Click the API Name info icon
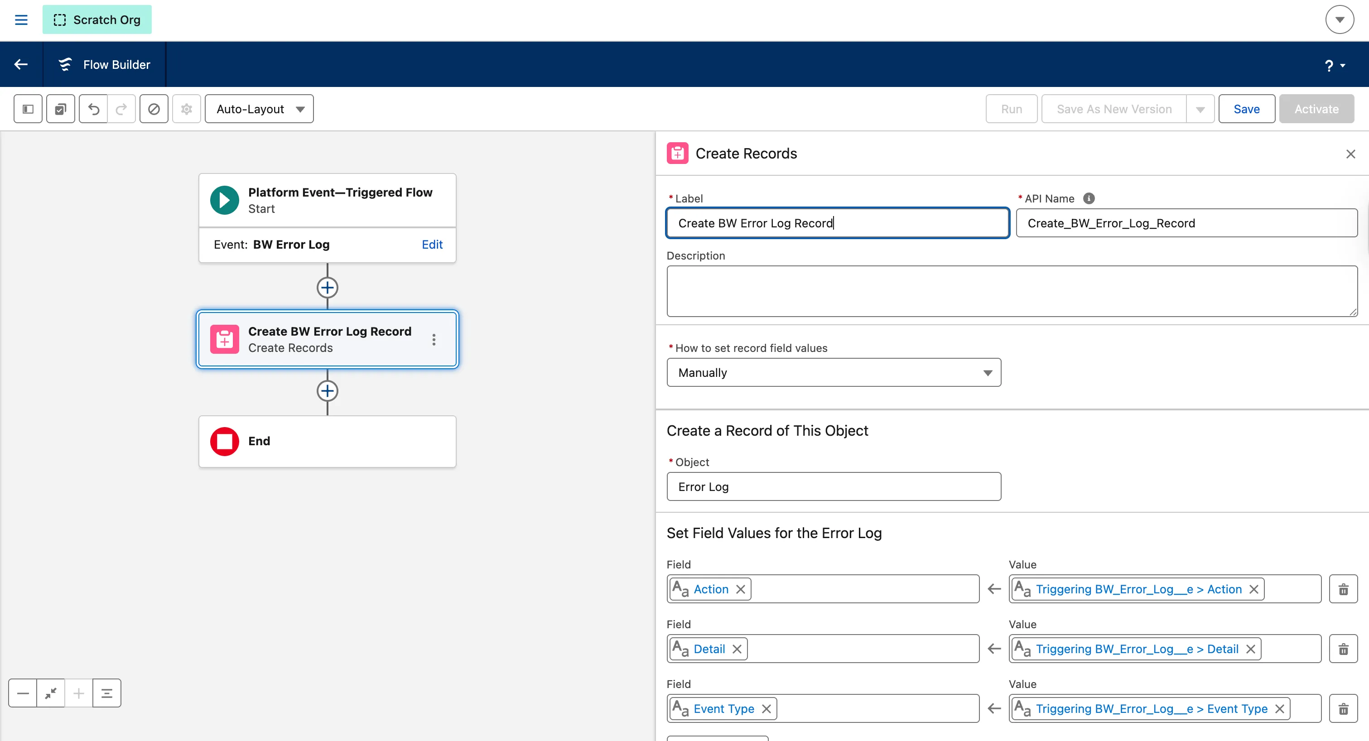Viewport: 1369px width, 741px height. 1089,198
